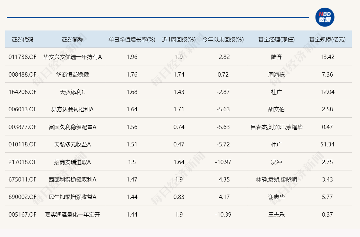Click fund size 51.34
Viewport: 360px width, 237px height.
tap(327, 144)
